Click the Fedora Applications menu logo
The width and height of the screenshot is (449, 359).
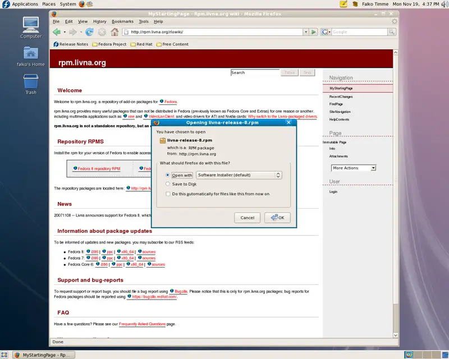(6, 4)
